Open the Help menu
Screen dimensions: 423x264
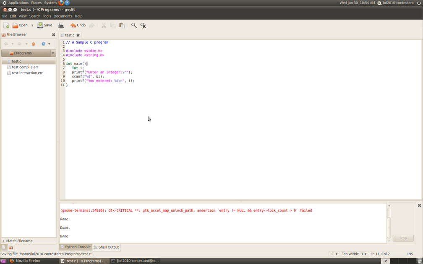[78, 16]
